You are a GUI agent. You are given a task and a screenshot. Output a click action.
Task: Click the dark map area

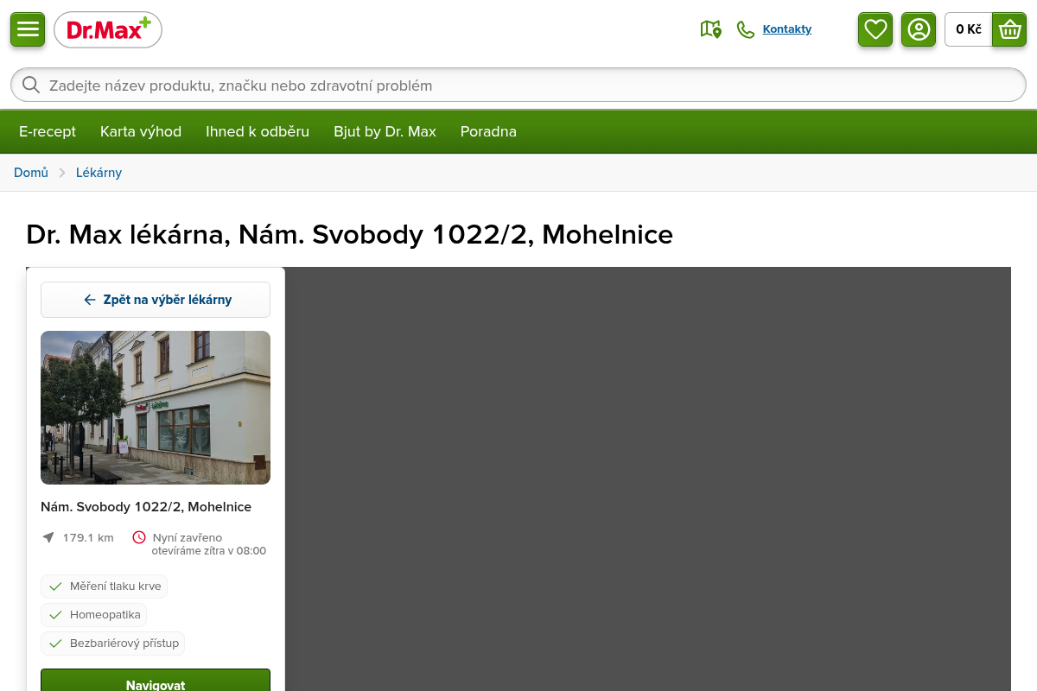648,479
